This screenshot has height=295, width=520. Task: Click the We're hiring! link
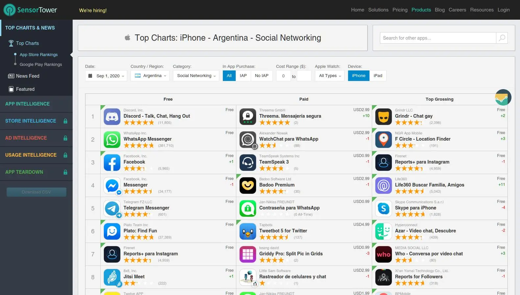click(93, 10)
